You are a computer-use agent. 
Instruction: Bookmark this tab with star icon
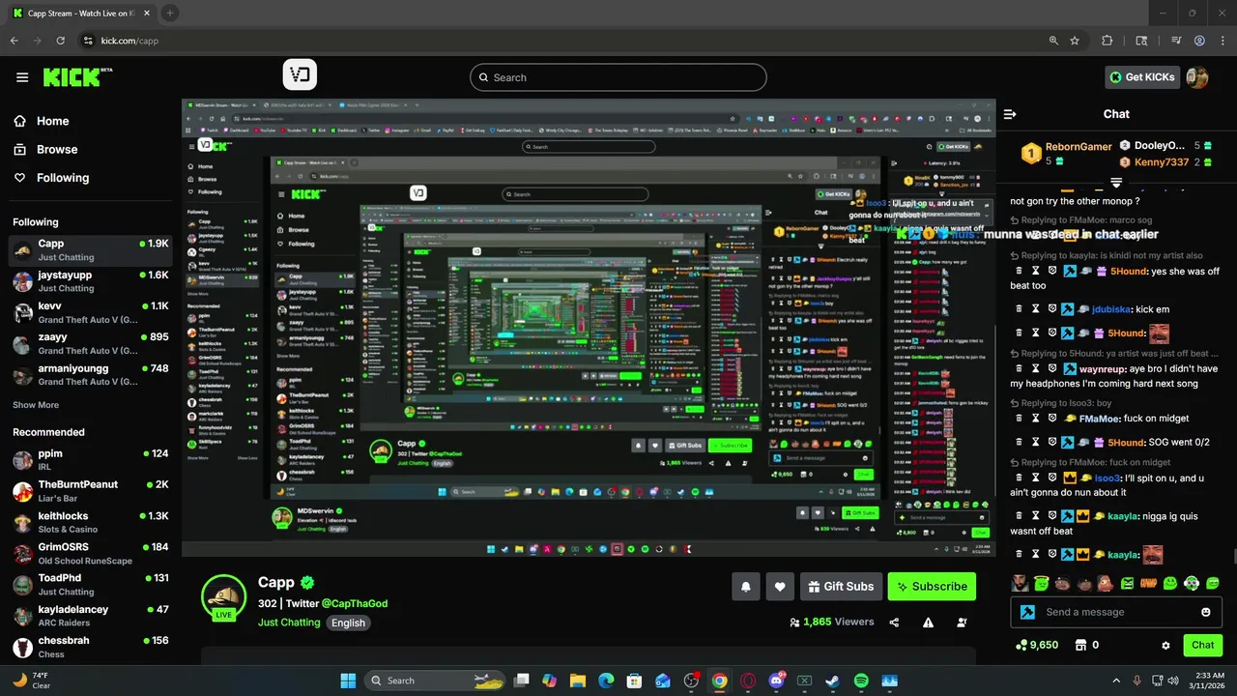[x=1075, y=41]
